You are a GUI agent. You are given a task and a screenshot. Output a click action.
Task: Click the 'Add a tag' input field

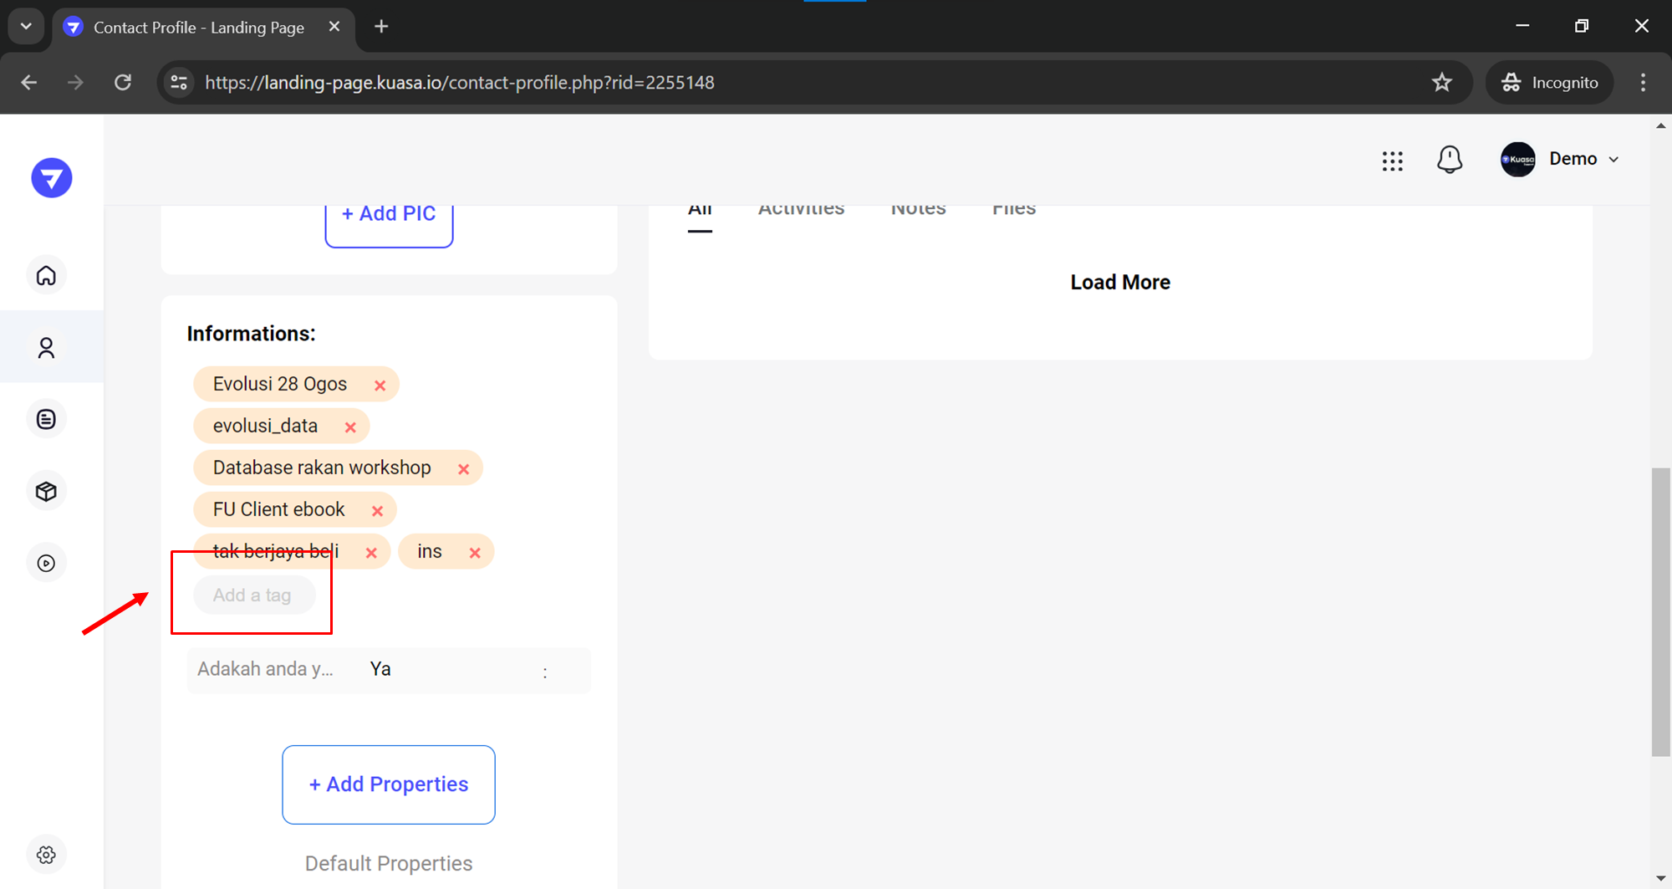(252, 595)
